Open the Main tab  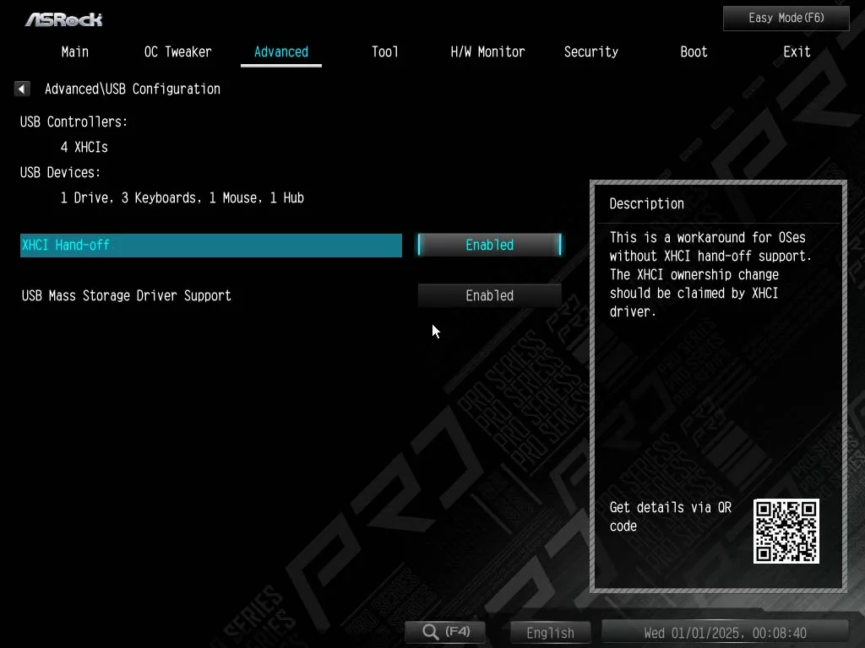74,51
